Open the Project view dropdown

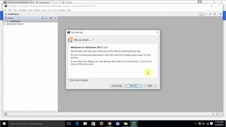[x=19, y=18]
